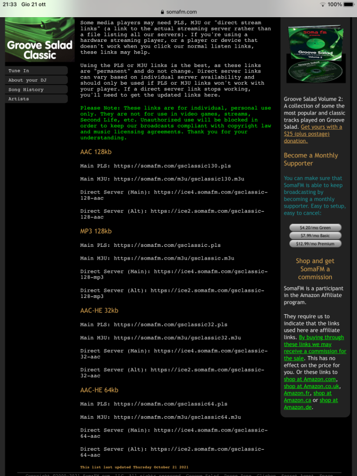Click the ice4 gsclassic-32-aac direct server URL
The image size is (357, 476).
coord(174,354)
